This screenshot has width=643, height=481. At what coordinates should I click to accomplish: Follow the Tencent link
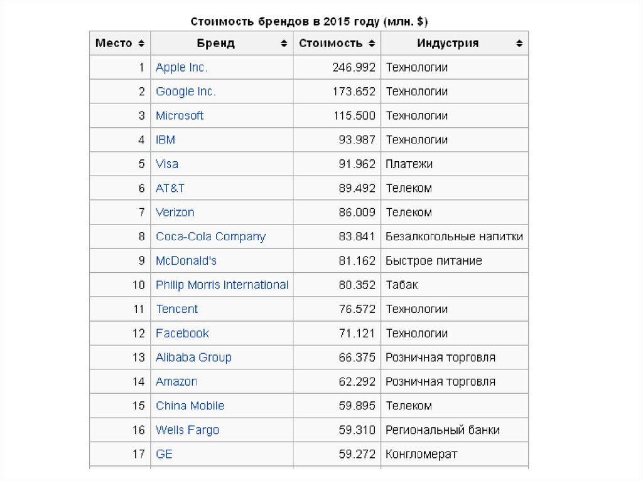176,309
